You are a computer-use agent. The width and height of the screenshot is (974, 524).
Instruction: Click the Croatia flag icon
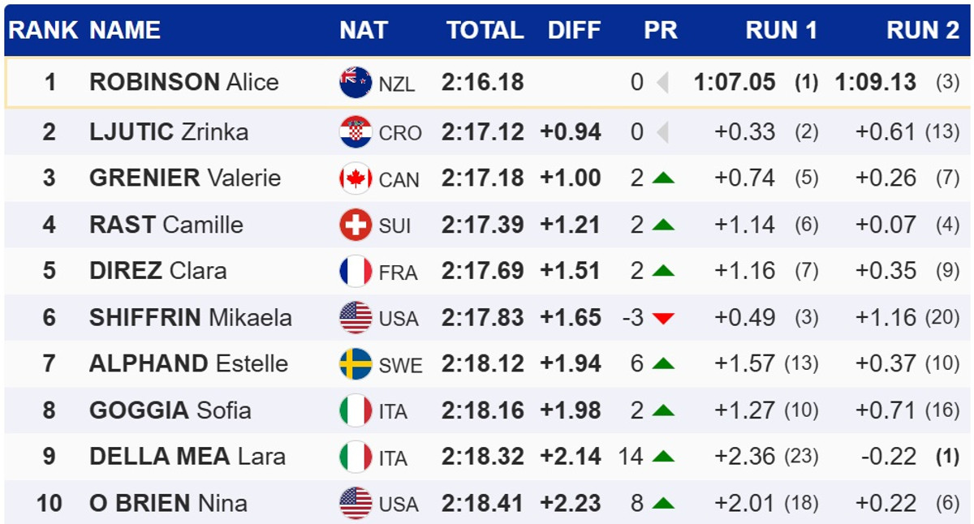pos(356,132)
